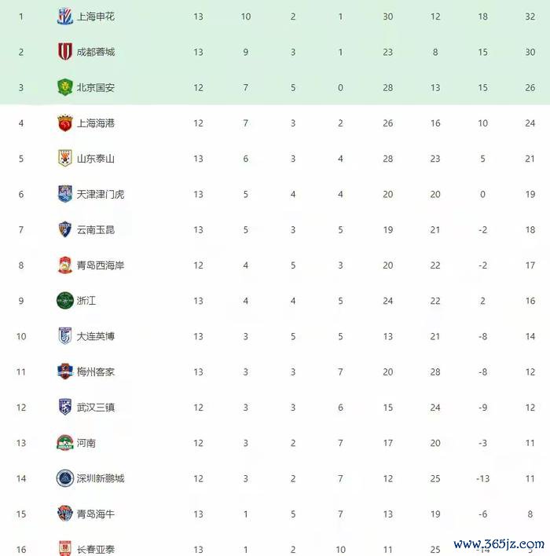
Task: Click the Shandong Taishan (山东泰山) team logo
Action: click(65, 159)
